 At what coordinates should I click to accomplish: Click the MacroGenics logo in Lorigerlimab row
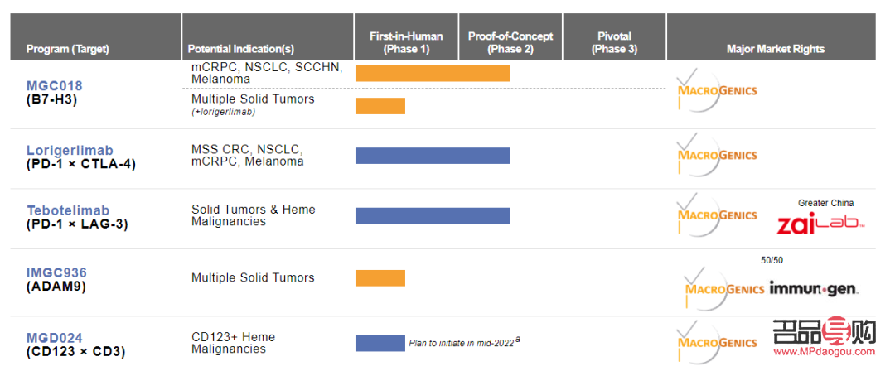coord(717,155)
